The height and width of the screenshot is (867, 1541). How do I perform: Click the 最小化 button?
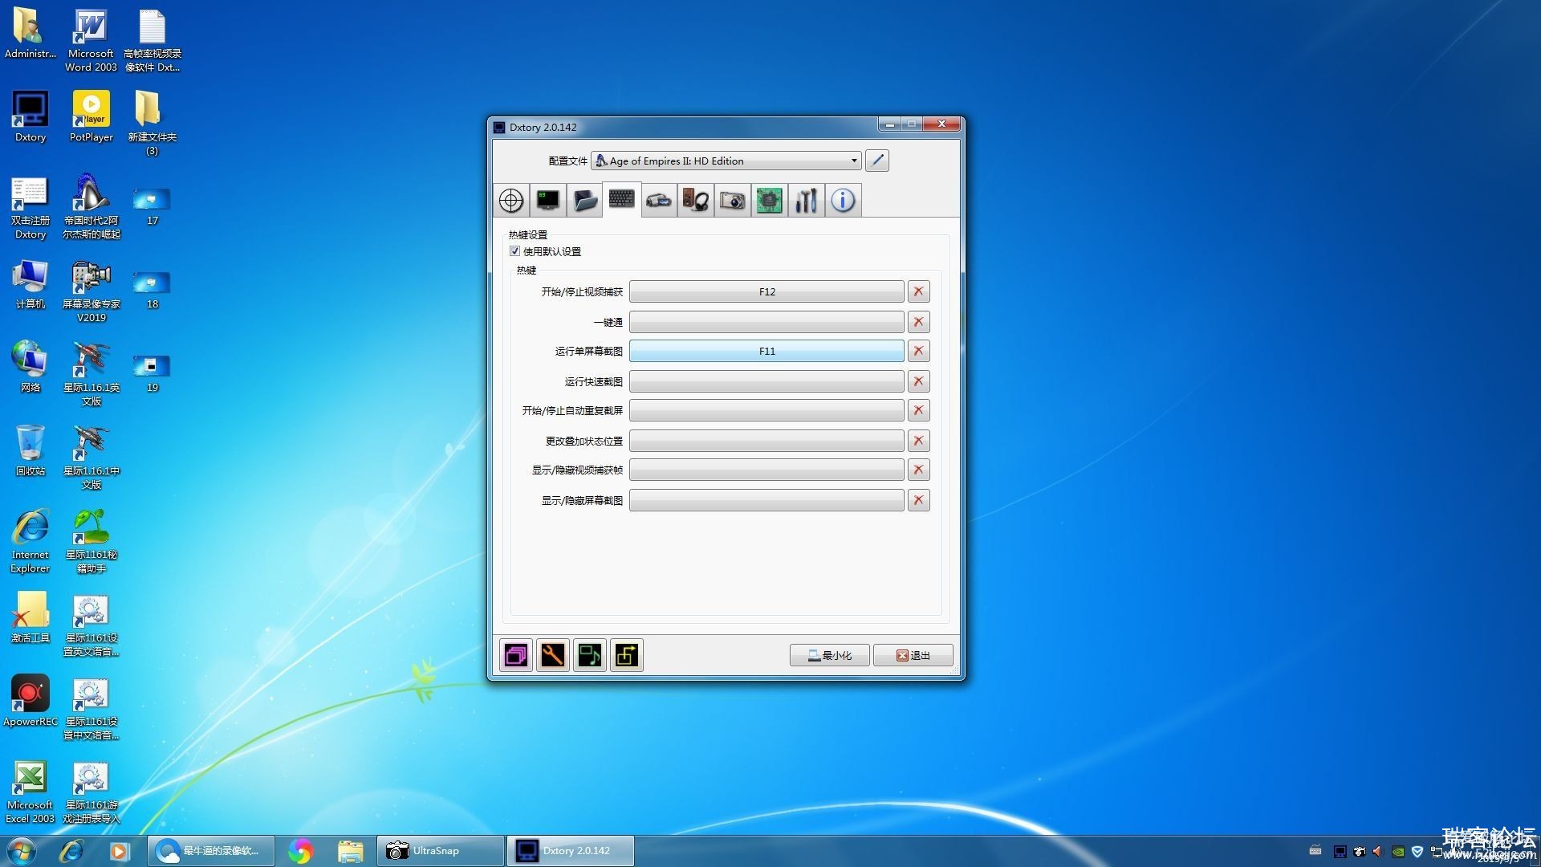click(830, 655)
